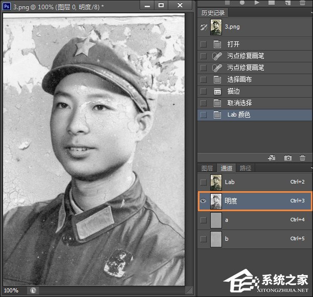Screen dimensions: 313x297
Task: Delete action trash icon at top
Action: click(302, 3)
